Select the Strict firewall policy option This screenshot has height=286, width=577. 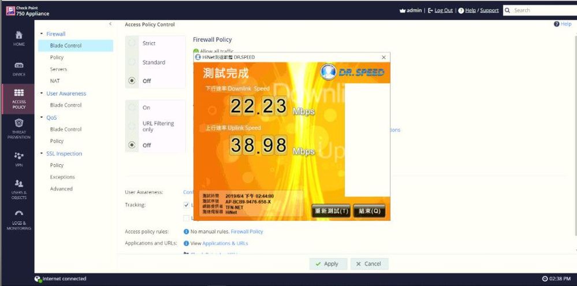point(132,43)
